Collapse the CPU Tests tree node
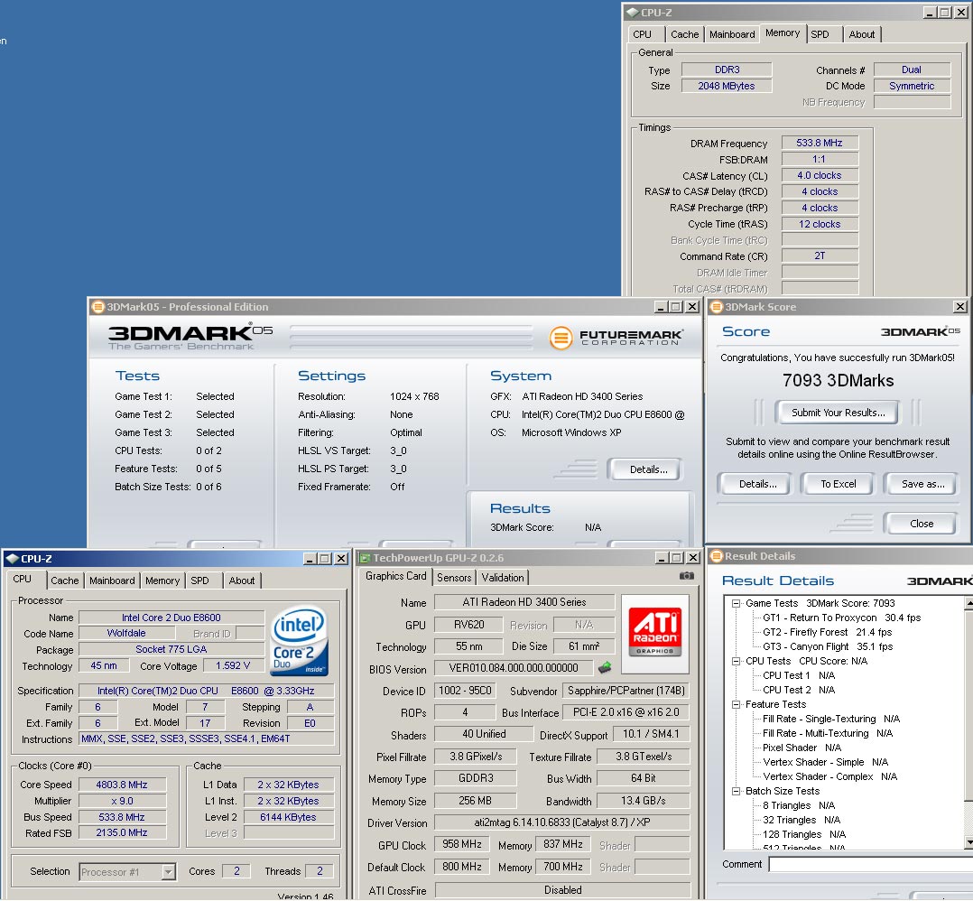 click(x=736, y=661)
